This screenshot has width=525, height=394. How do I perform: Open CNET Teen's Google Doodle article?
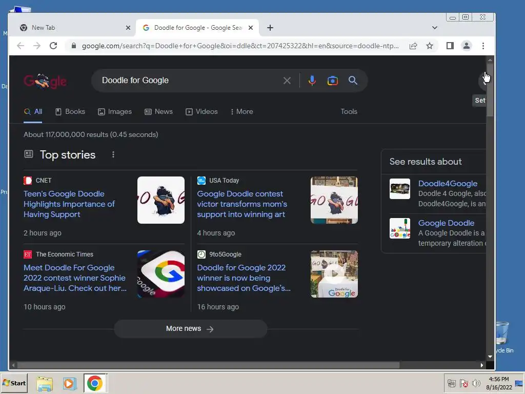coord(69,204)
